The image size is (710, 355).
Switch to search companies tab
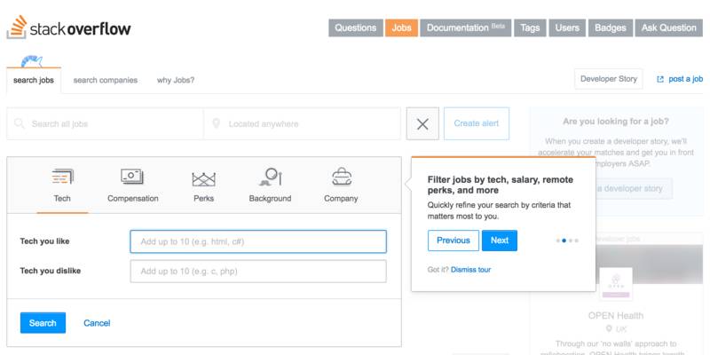coord(106,80)
